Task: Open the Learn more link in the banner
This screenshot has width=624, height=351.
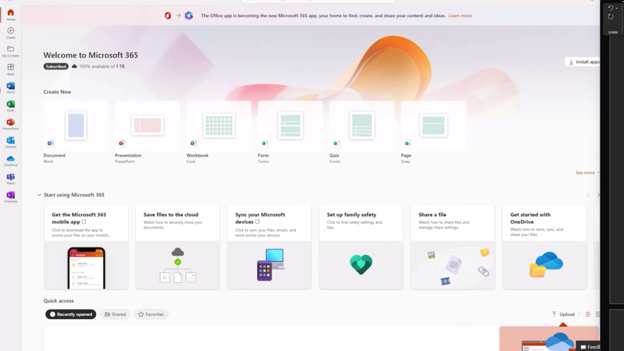Action: click(x=459, y=15)
